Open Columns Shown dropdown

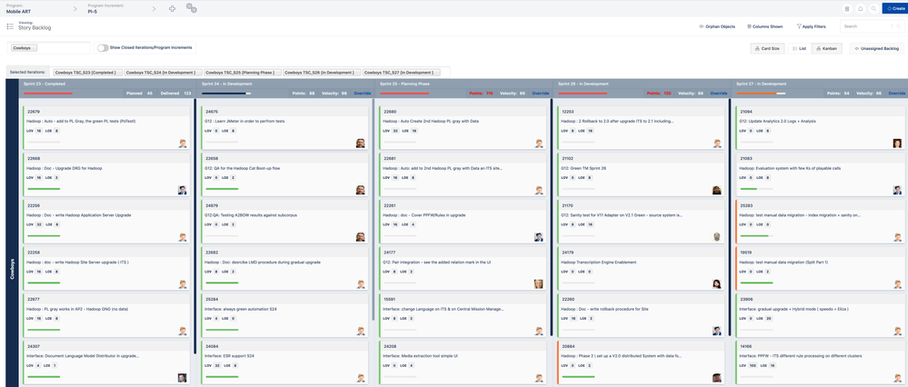click(765, 26)
